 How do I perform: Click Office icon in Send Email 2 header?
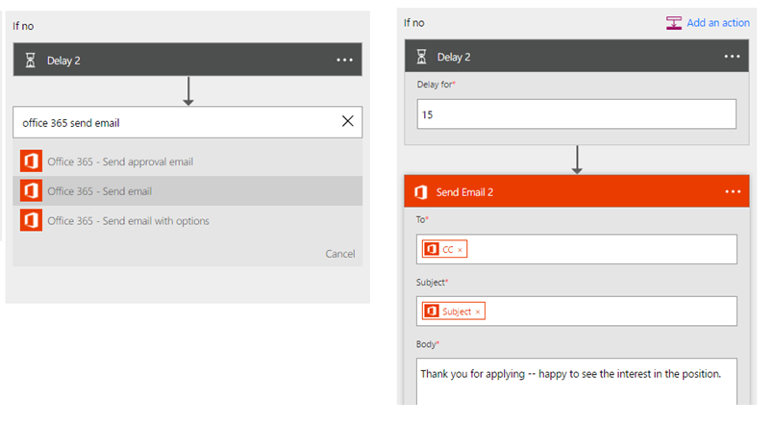tap(420, 191)
